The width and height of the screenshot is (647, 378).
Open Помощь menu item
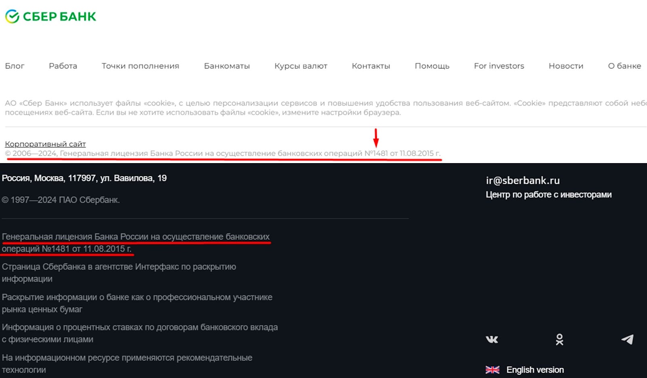click(x=432, y=66)
